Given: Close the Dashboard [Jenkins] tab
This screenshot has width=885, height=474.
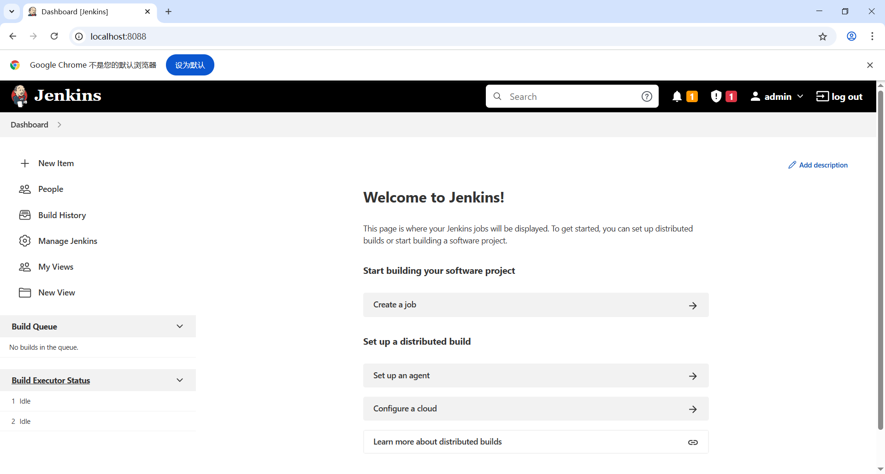Looking at the screenshot, I should (147, 12).
